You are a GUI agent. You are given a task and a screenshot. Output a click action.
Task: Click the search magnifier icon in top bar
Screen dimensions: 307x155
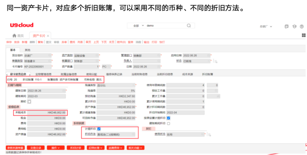coord(188,26)
